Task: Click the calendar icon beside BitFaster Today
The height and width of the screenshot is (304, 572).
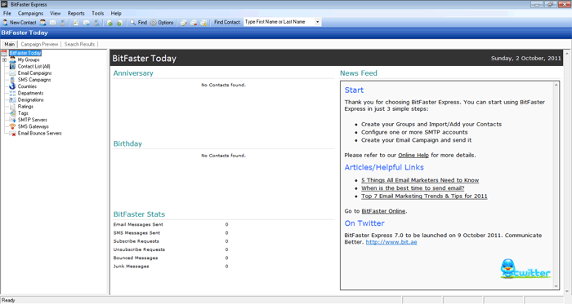Action: click(x=4, y=53)
